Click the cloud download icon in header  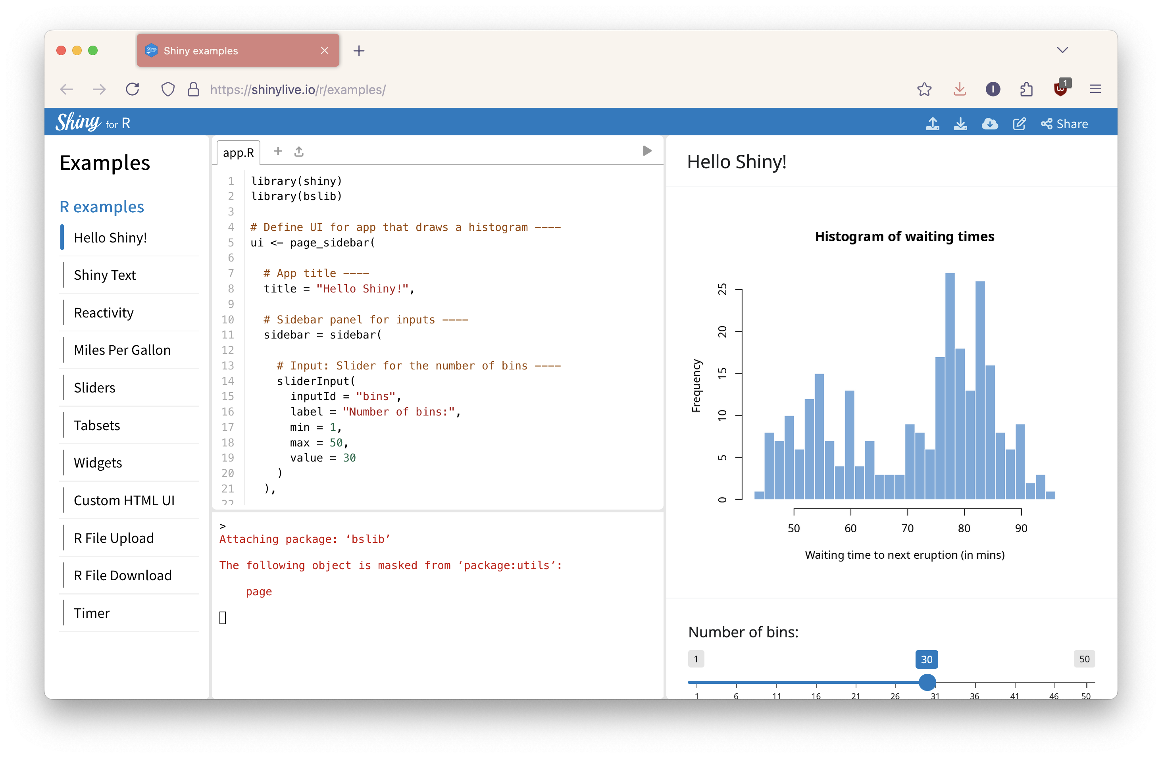[990, 124]
